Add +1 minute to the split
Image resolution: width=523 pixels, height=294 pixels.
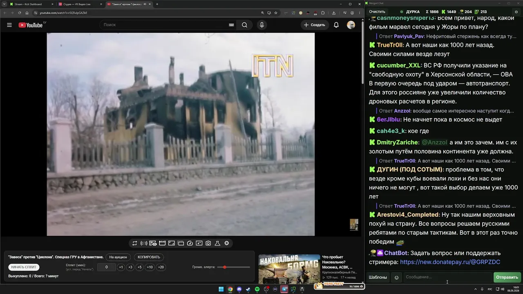tap(121, 267)
